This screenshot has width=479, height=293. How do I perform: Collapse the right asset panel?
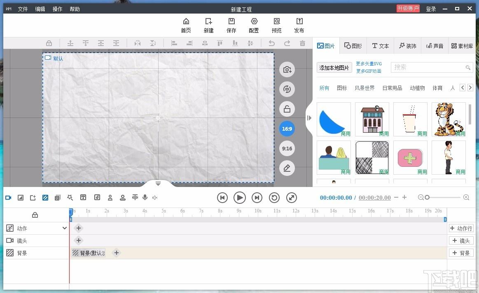pos(309,118)
